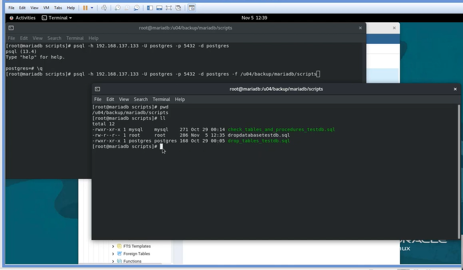Image resolution: width=463 pixels, height=270 pixels.
Task: Open Help menu in the back terminal
Action: click(93, 38)
